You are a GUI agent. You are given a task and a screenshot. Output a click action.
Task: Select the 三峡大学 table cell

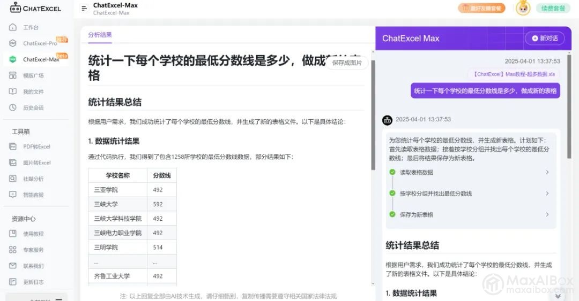pyautogui.click(x=118, y=204)
